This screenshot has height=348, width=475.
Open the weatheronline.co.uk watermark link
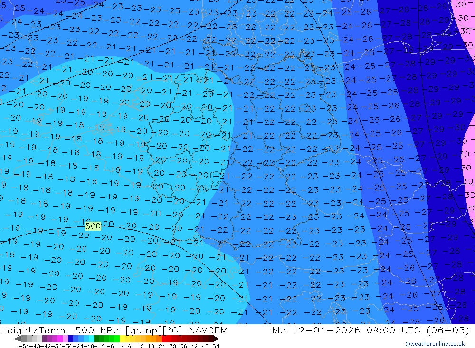[x=435, y=344]
